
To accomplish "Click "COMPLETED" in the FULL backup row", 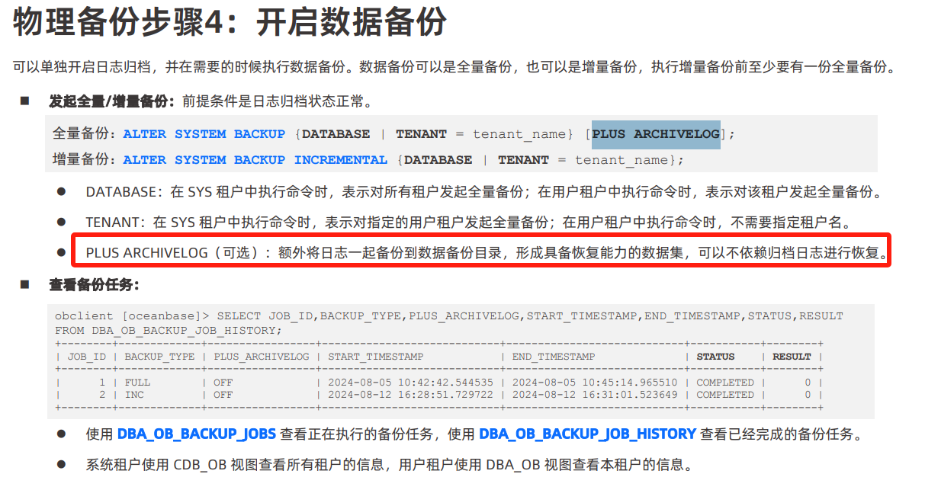I will click(725, 383).
